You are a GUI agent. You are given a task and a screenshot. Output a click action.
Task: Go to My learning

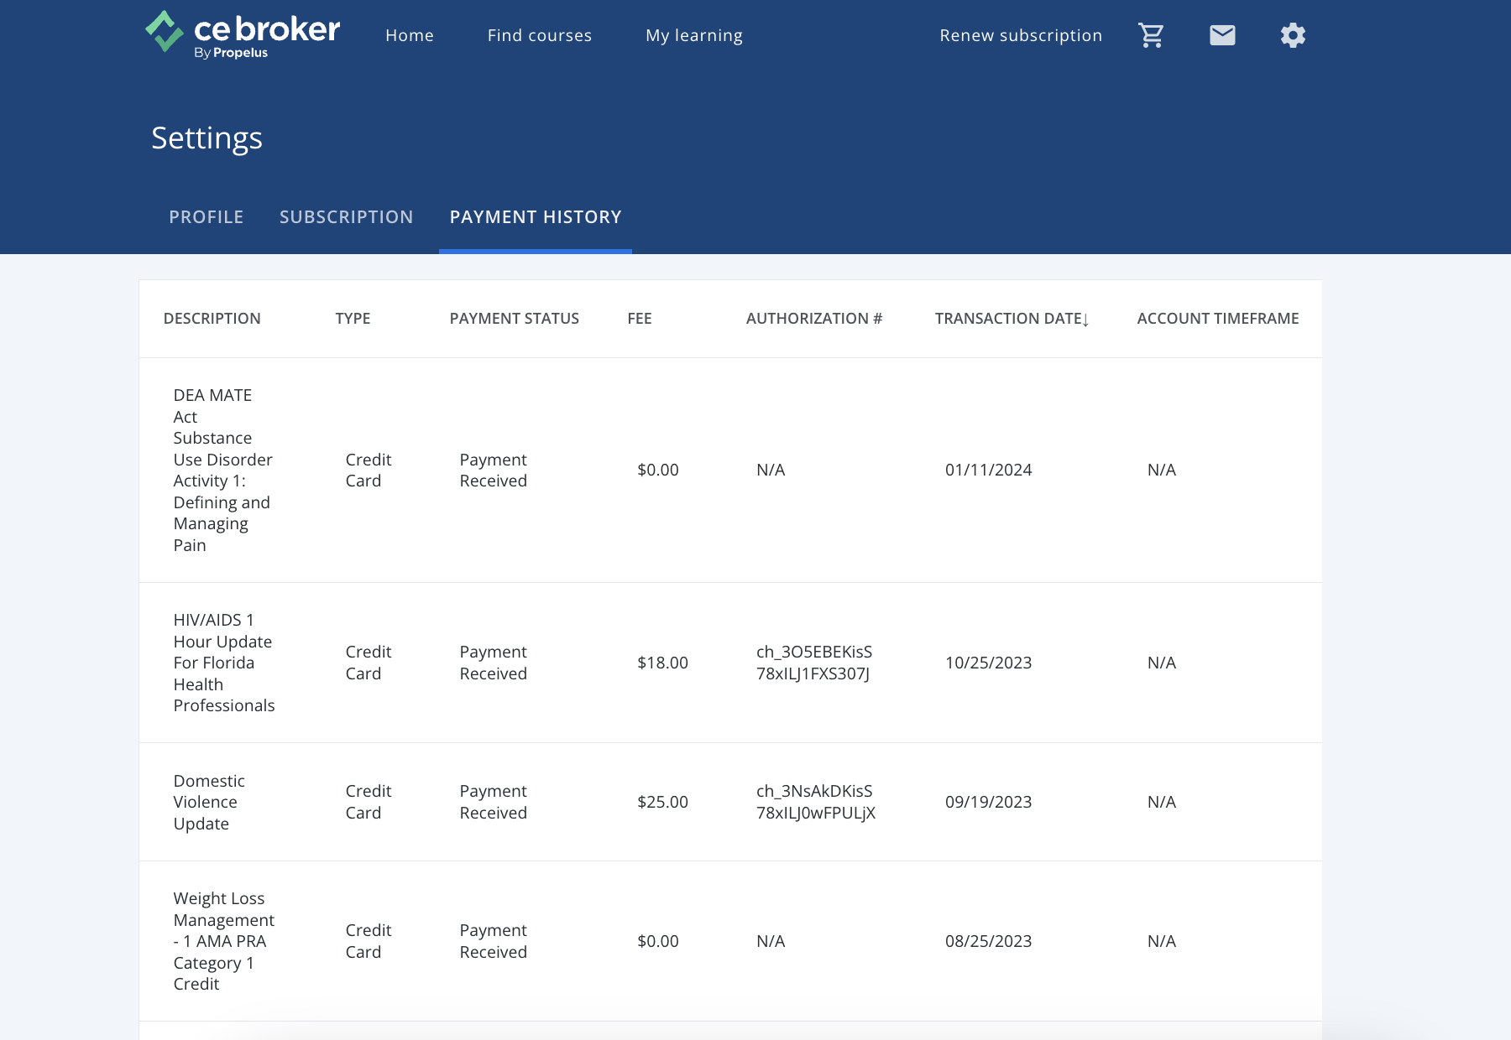(693, 34)
